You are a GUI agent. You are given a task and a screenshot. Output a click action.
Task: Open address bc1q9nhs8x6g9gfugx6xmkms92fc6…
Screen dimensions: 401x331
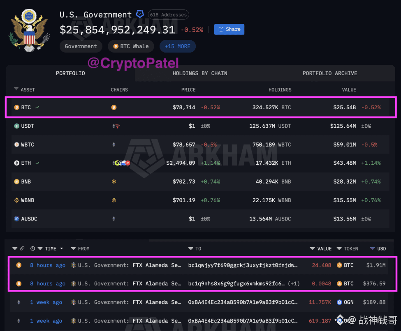236,283
